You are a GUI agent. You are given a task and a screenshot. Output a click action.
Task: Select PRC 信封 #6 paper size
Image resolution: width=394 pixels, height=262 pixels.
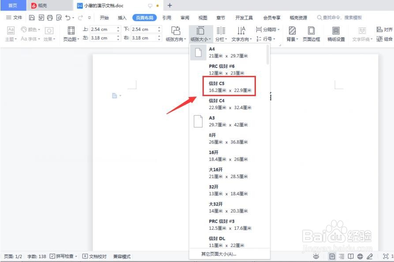[x=228, y=70]
